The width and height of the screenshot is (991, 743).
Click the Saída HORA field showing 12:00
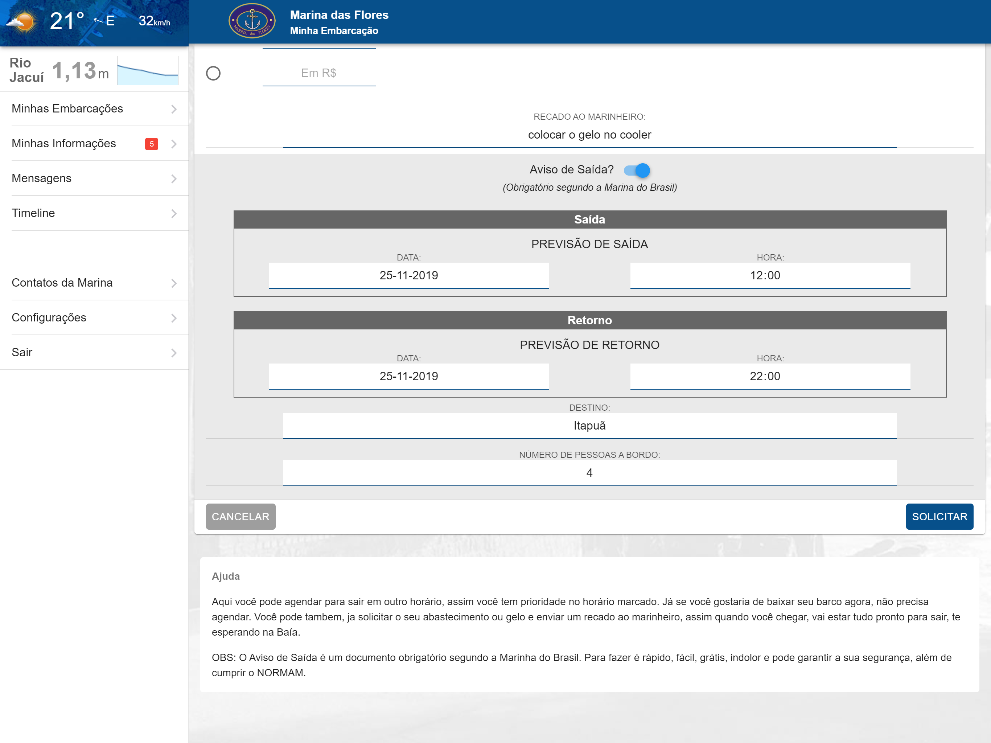point(770,276)
